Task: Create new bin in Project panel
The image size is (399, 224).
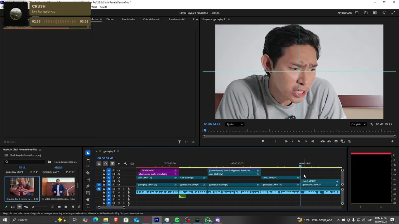Action: 66,207
